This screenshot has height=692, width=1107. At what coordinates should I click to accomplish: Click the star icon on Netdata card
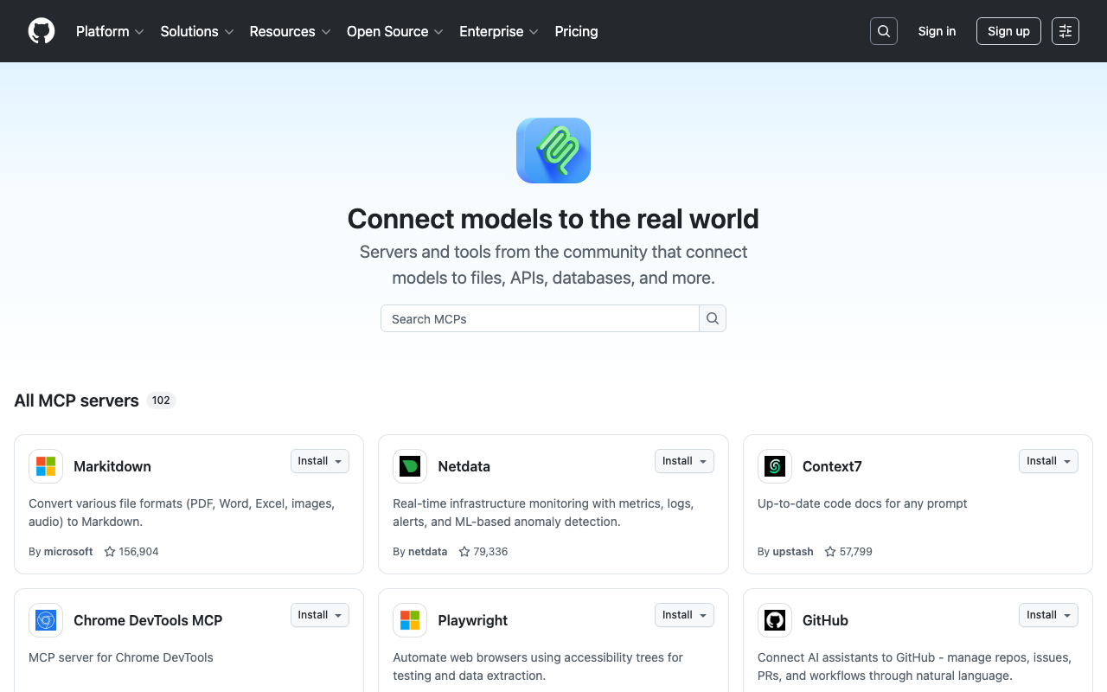click(464, 552)
